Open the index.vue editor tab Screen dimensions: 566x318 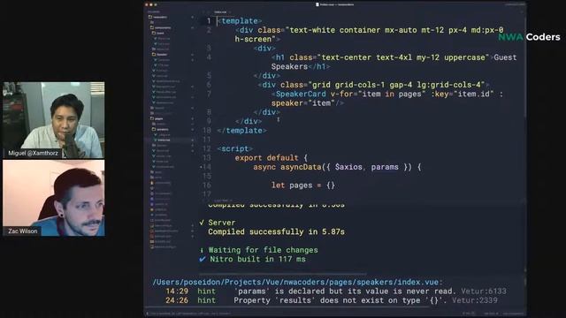coord(220,11)
